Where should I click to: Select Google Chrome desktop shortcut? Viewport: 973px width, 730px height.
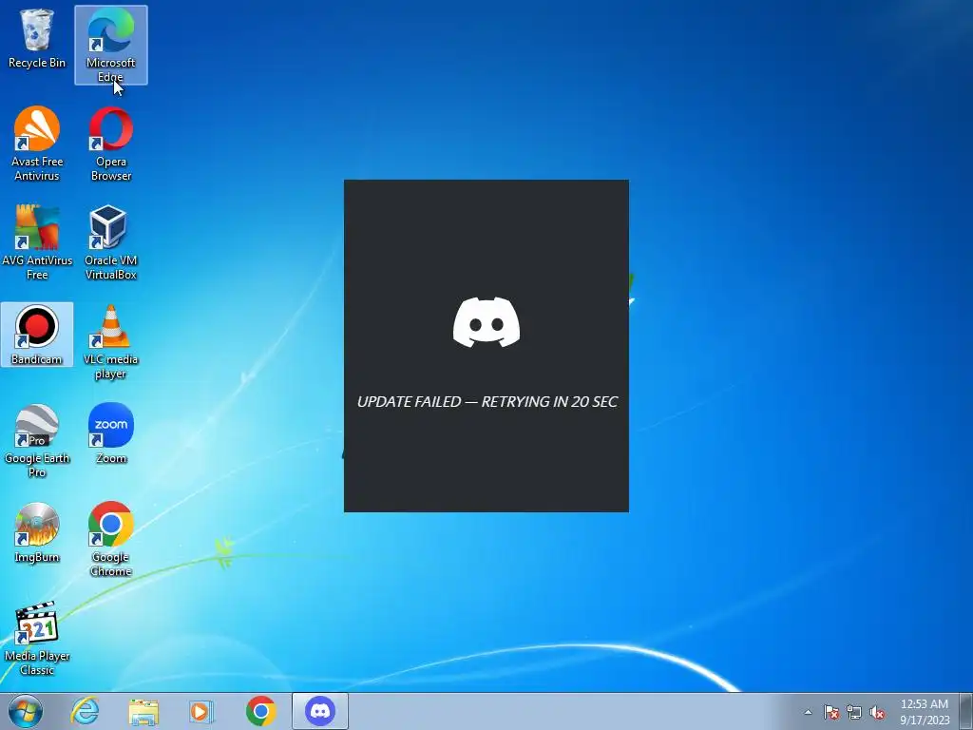[x=110, y=539]
